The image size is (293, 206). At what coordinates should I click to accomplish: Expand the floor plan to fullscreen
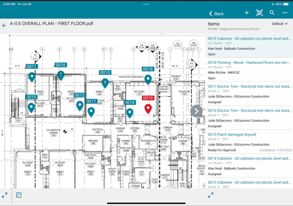tap(5, 195)
